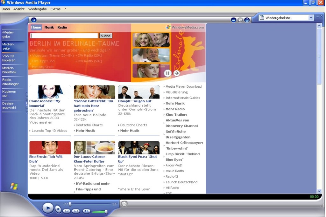Toggle the skin chooser bar icon
The height and width of the screenshot is (217, 326).
coord(233,20)
